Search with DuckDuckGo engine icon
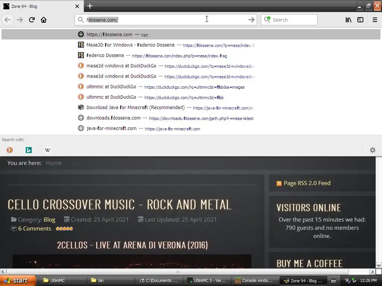The width and height of the screenshot is (382, 286). (x=10, y=150)
